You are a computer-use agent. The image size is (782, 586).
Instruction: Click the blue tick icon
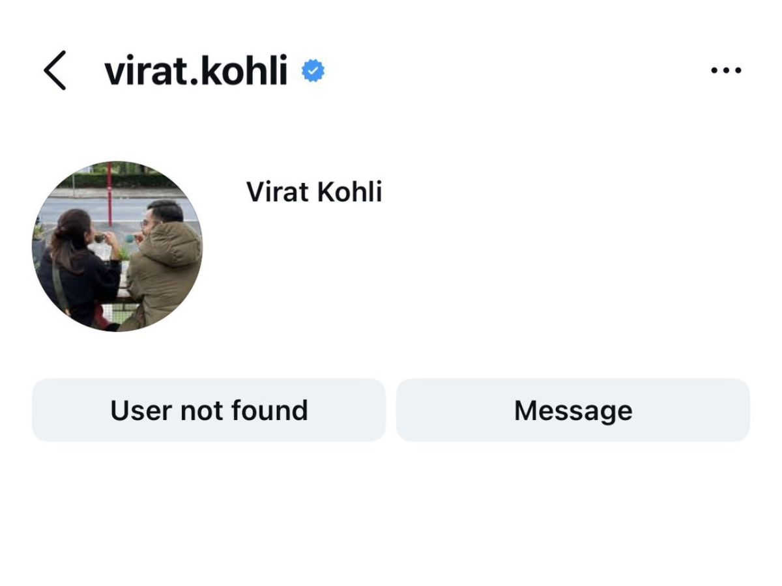(313, 71)
